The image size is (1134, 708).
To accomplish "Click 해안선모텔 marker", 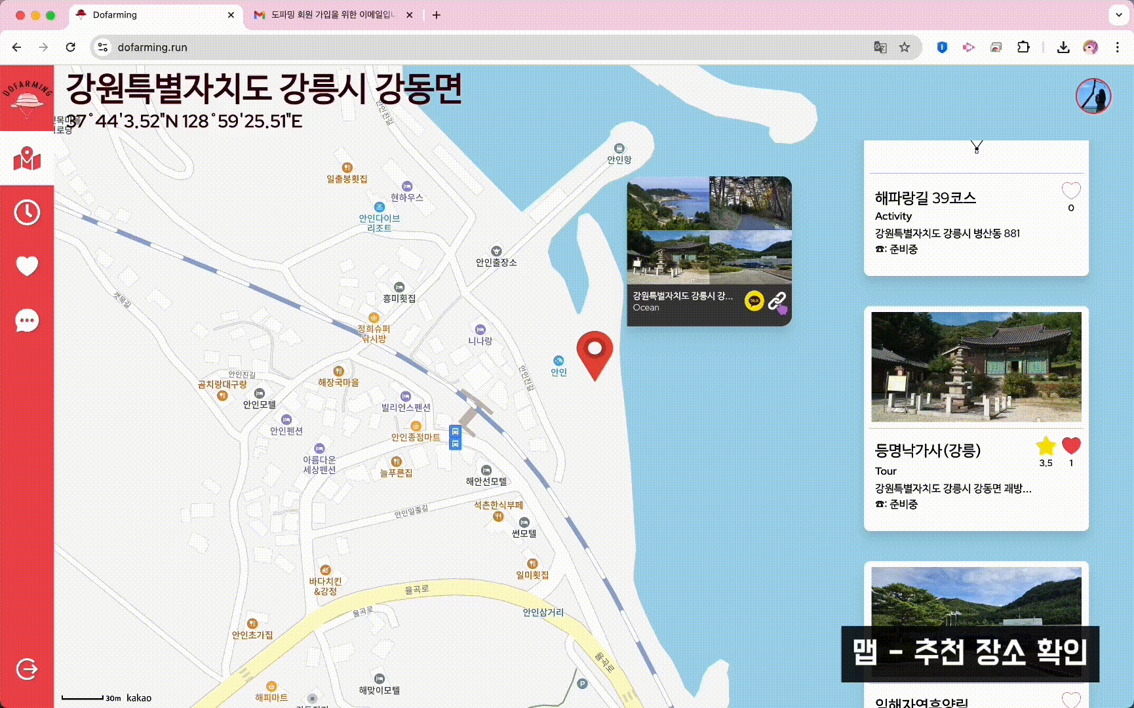I will (x=486, y=470).
